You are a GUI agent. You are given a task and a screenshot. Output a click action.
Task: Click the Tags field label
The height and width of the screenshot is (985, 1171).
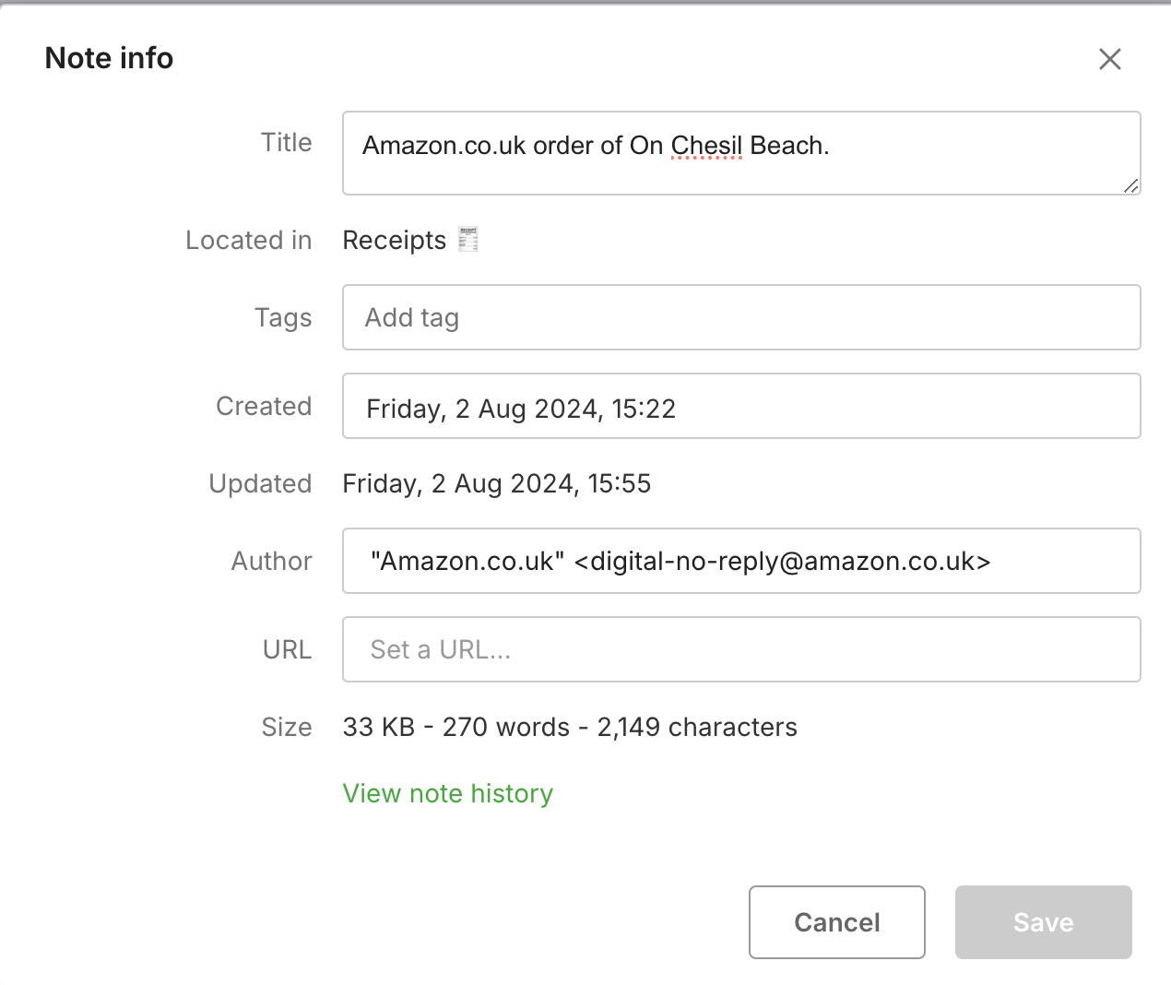(283, 318)
